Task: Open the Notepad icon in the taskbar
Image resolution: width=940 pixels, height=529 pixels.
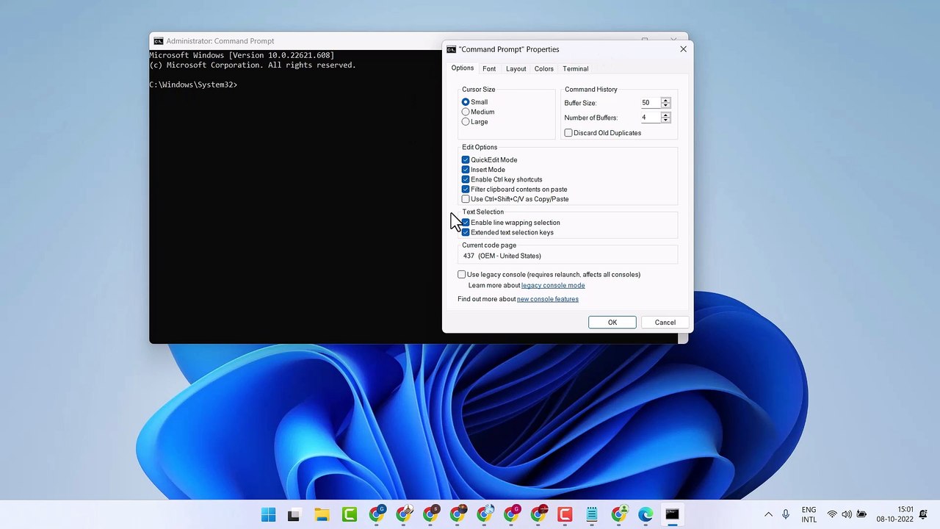Action: (x=592, y=515)
